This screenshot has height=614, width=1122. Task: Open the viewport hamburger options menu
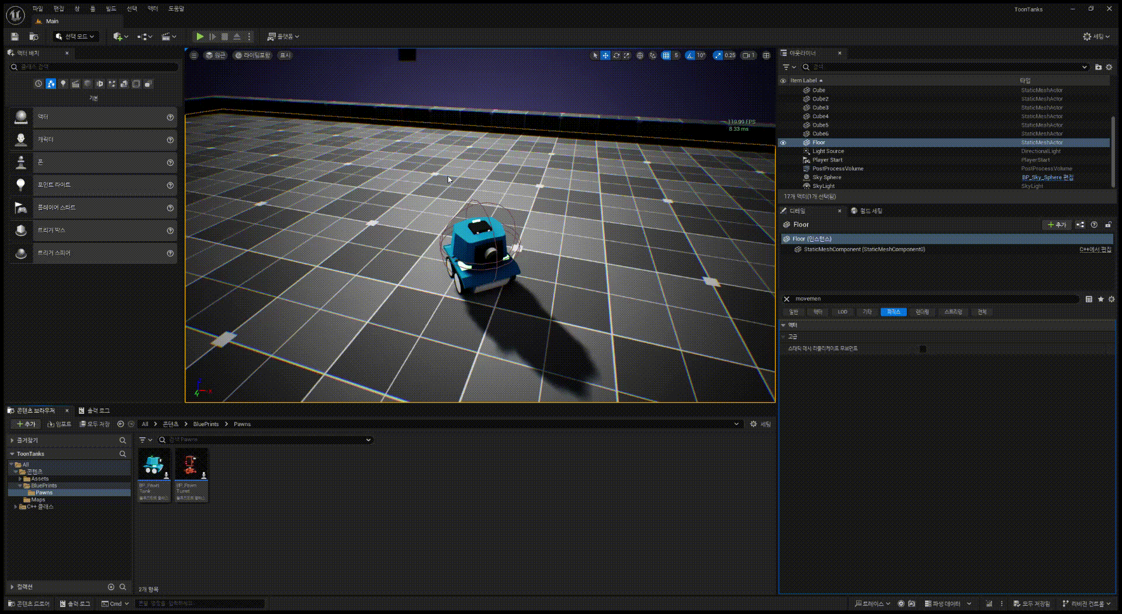(x=194, y=55)
